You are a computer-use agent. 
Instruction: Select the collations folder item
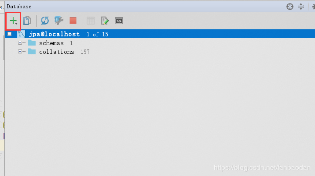[x=57, y=52]
